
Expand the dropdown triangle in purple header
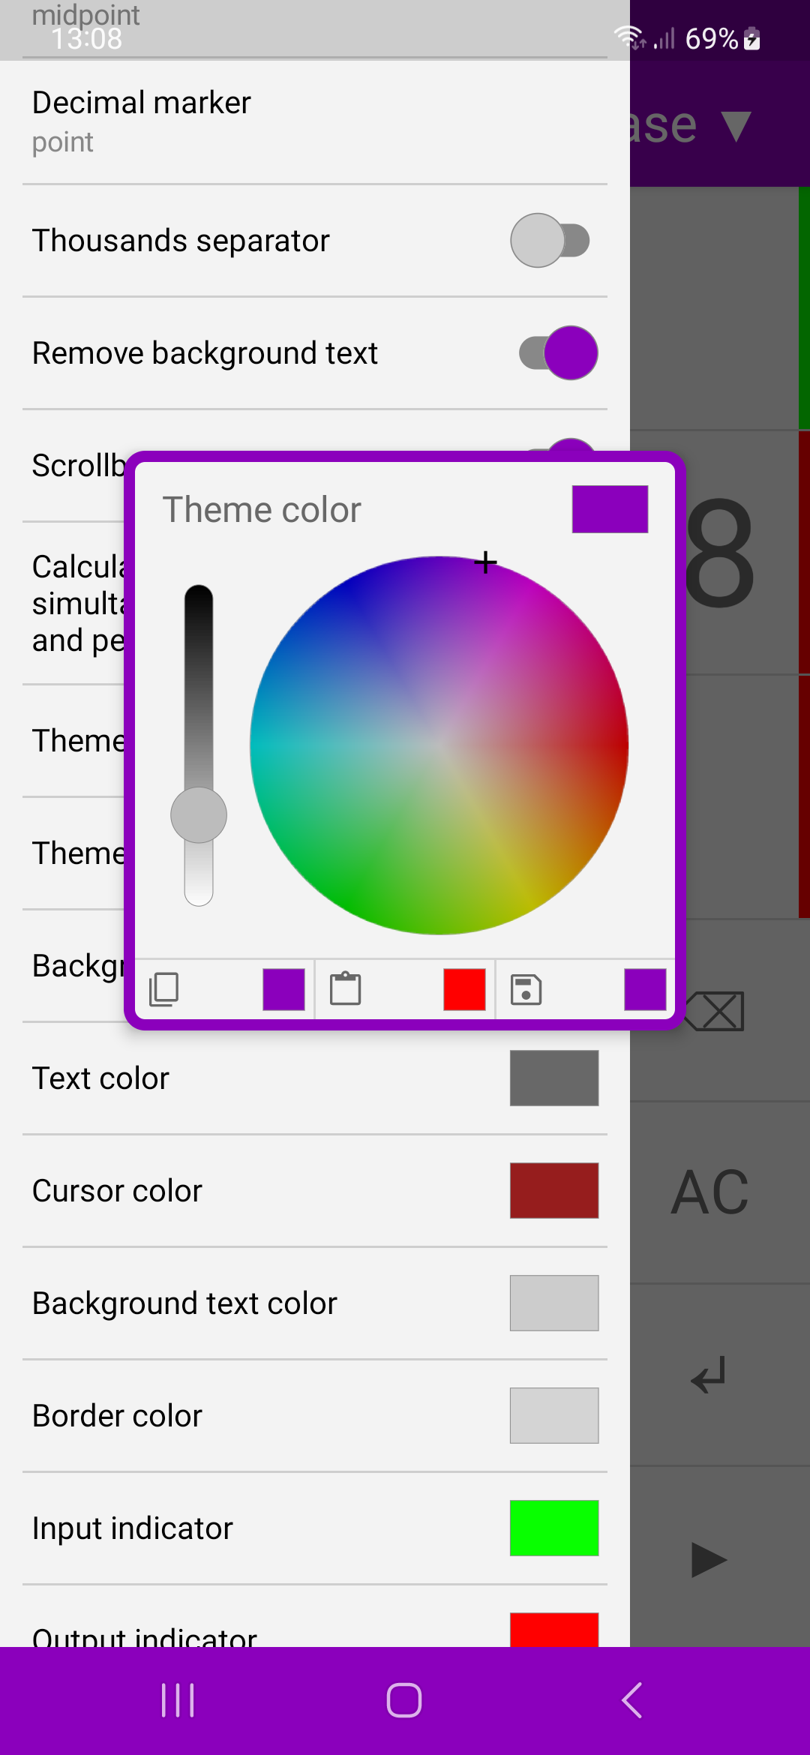coord(736,126)
